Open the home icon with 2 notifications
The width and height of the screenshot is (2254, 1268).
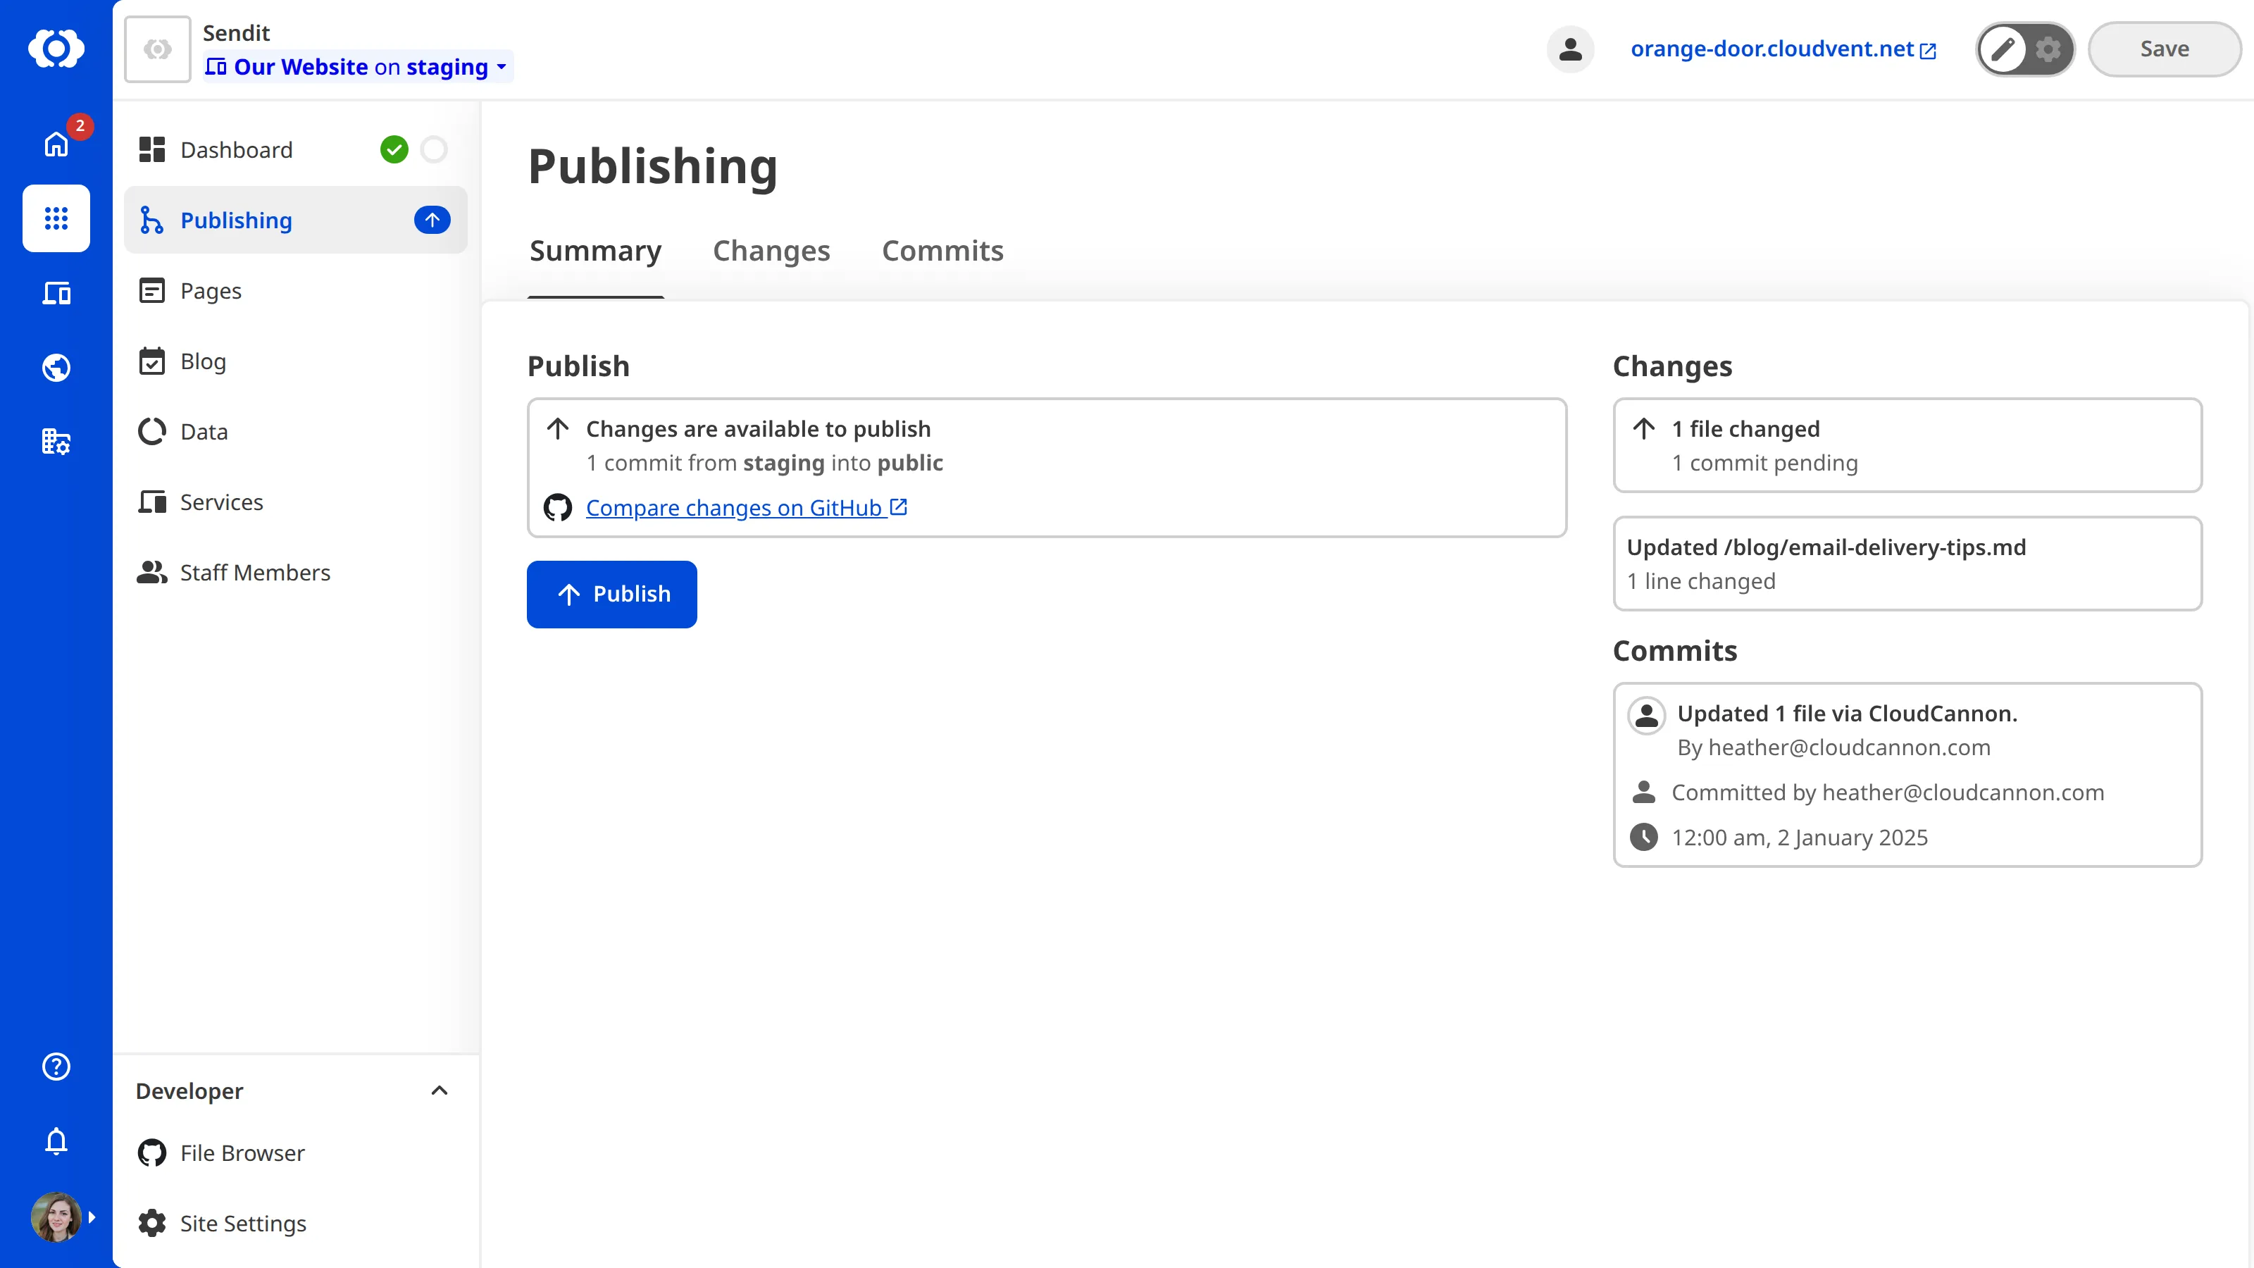[56, 144]
